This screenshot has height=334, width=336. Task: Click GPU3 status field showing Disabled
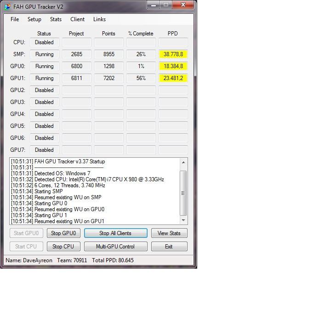pos(45,102)
